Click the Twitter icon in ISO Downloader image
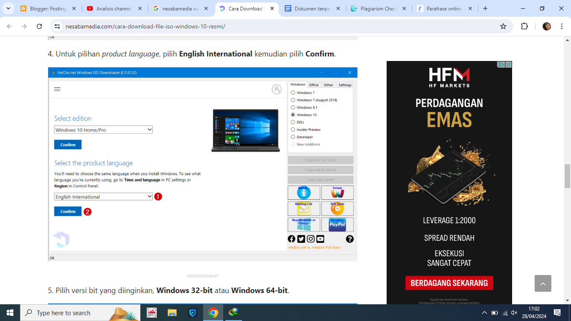Screen dimensions: 571x321 [301, 239]
